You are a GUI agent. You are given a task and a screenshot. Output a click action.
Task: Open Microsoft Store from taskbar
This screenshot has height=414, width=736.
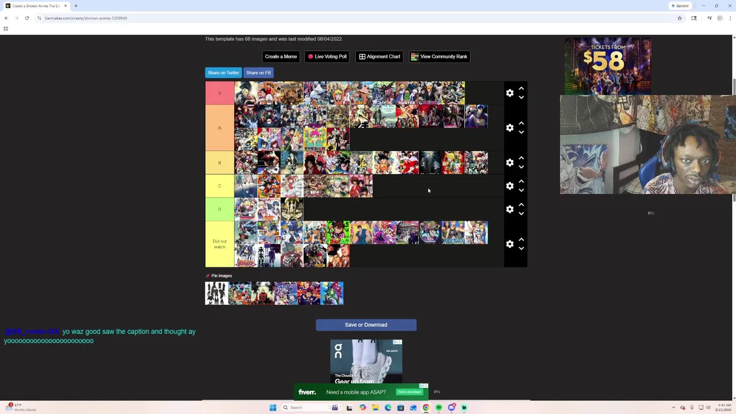[x=401, y=408]
